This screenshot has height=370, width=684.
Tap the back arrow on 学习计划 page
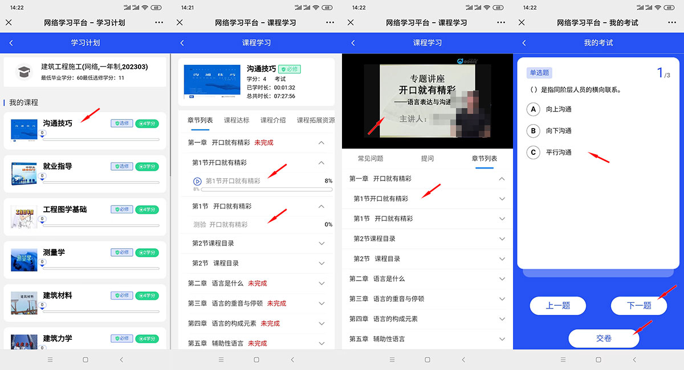pyautogui.click(x=11, y=42)
